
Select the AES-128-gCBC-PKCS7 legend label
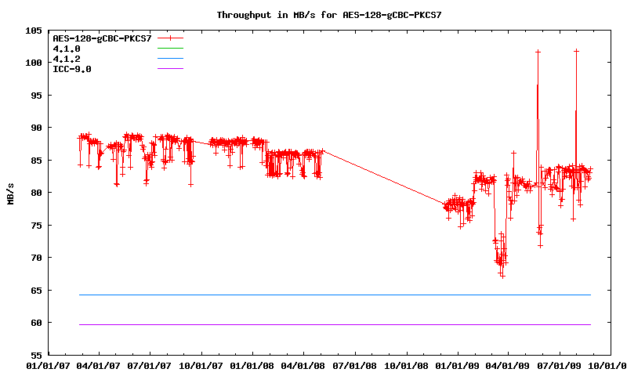[x=101, y=38]
